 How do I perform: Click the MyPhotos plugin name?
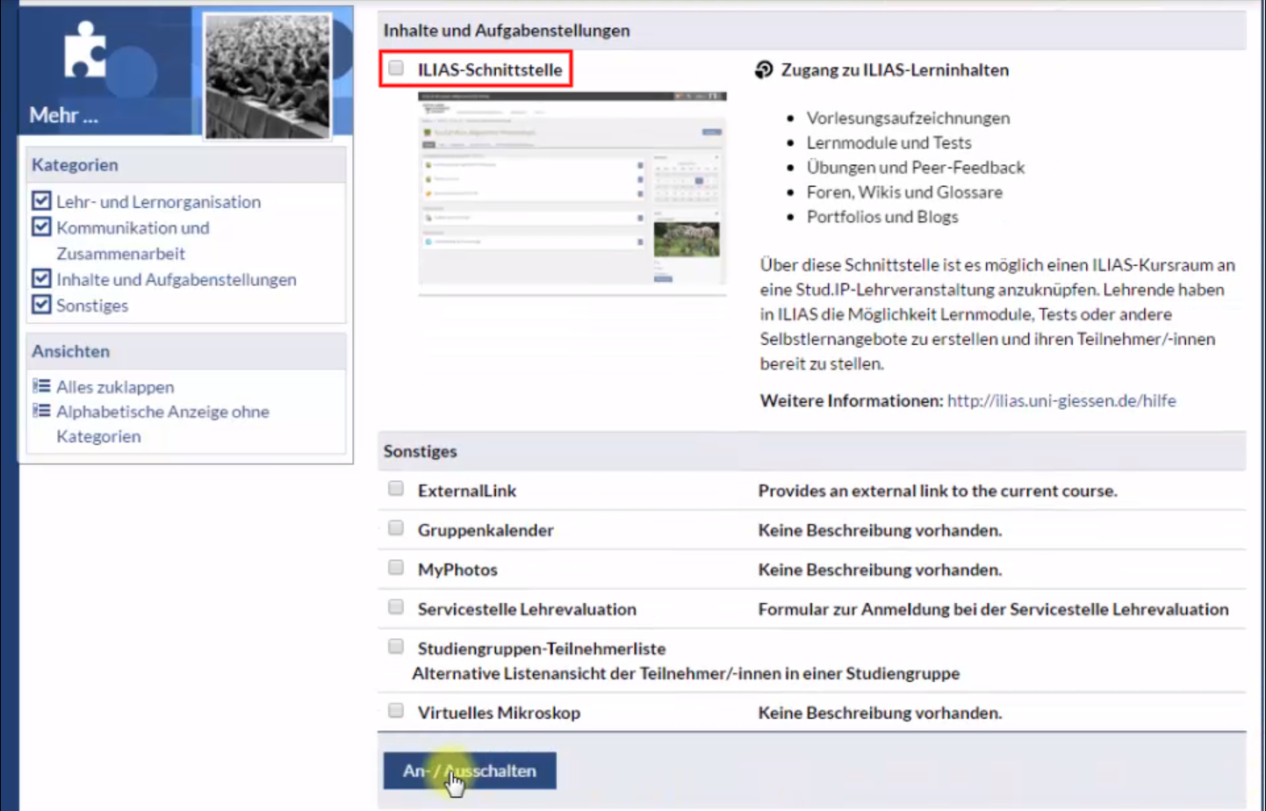click(457, 570)
